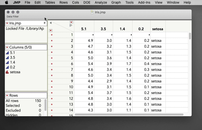Open the Graph menu
This screenshot has height=130, width=202.
(116, 3)
